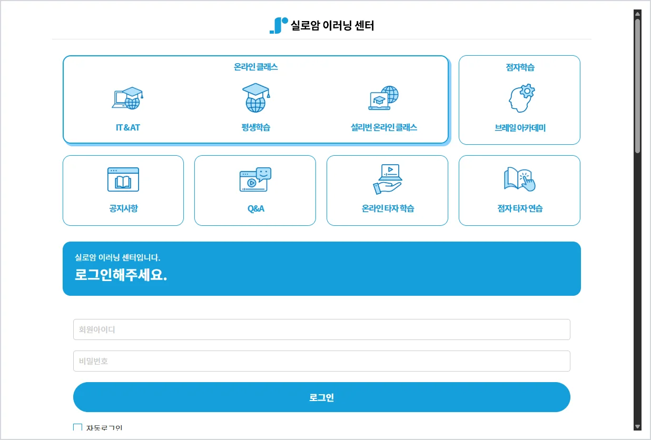Viewport: 651px width, 440px height.
Task: Click the 점자학습 heading
Action: click(520, 67)
